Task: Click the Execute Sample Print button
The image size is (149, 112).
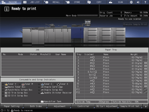Action: pos(135,24)
